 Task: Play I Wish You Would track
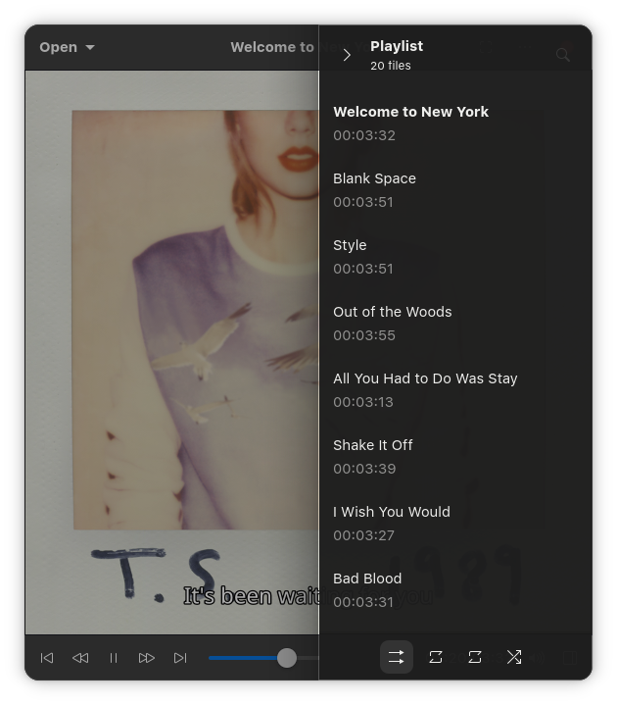pos(392,523)
